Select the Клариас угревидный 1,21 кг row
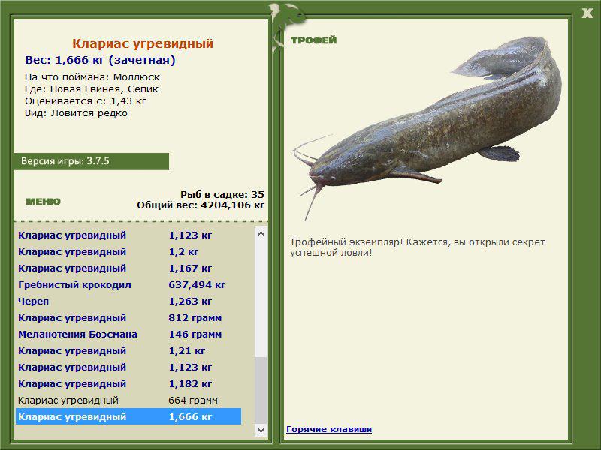This screenshot has height=450, width=601. click(128, 350)
